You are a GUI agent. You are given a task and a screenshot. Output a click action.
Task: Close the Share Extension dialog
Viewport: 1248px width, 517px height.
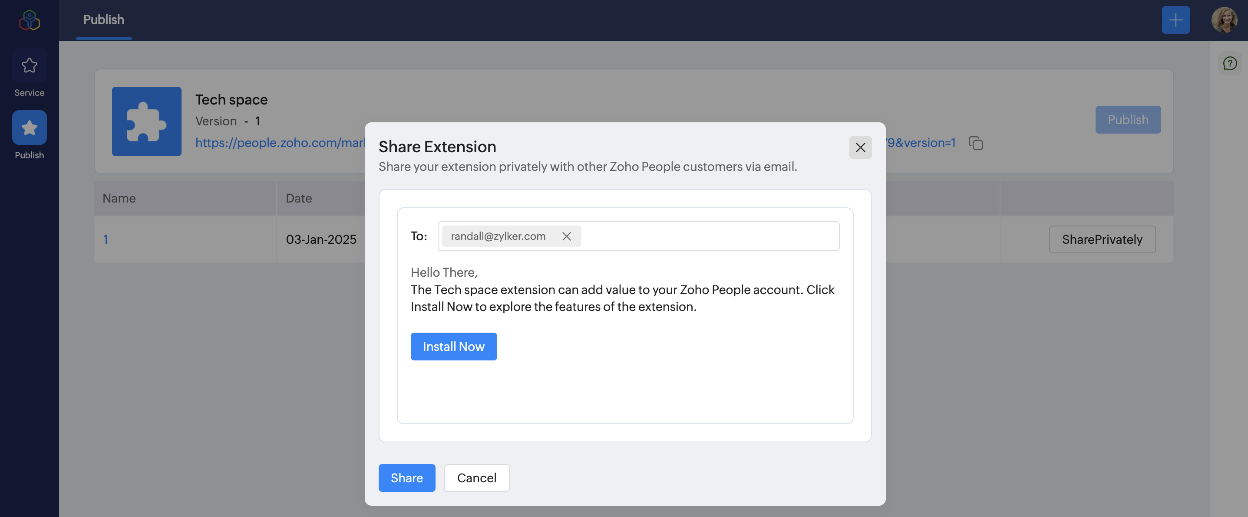[x=860, y=147]
